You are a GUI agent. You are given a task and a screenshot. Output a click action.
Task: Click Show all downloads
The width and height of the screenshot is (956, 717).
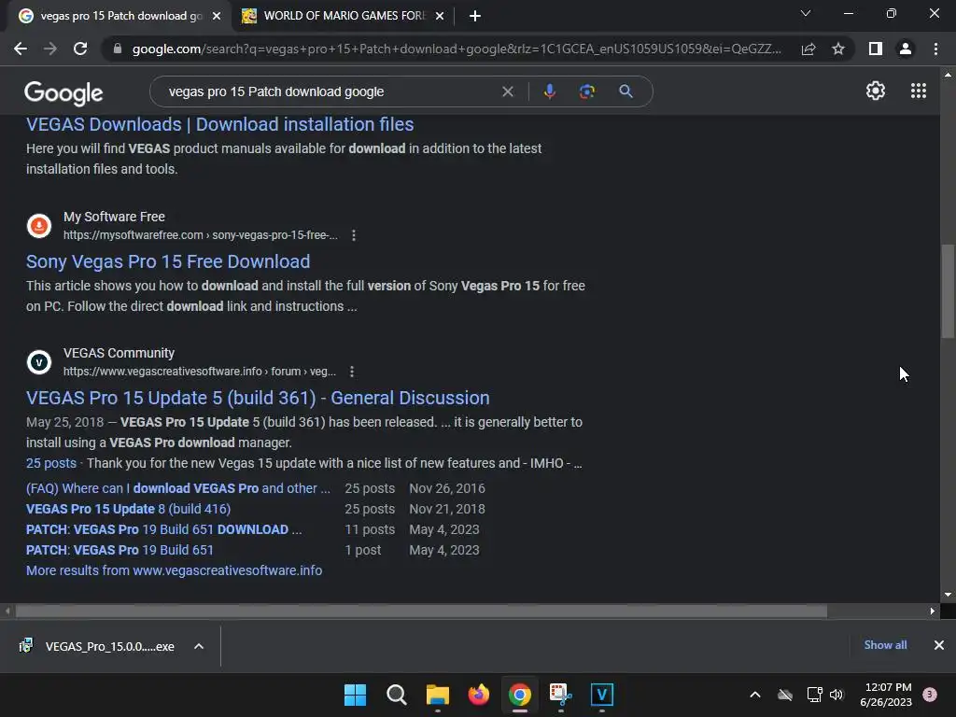coord(885,645)
